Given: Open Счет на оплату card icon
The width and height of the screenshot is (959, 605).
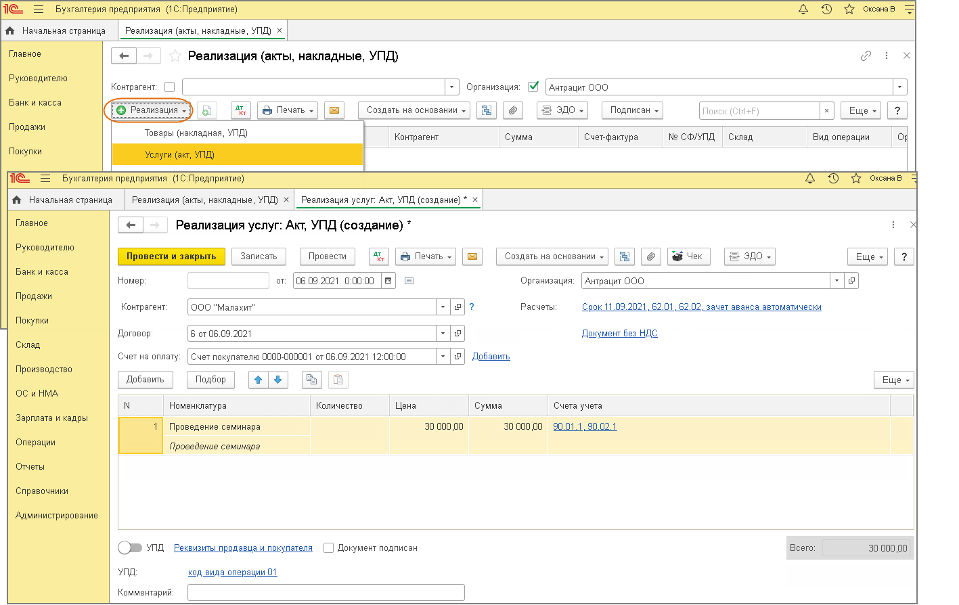Looking at the screenshot, I should tap(458, 357).
